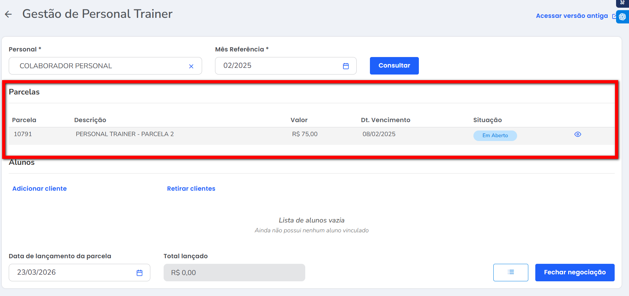Open the Adicionar cliente link
The height and width of the screenshot is (296, 629).
[x=40, y=189]
